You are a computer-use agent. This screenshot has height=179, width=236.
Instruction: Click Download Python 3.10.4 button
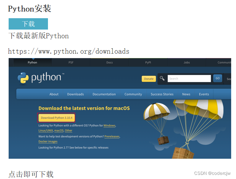(57, 118)
